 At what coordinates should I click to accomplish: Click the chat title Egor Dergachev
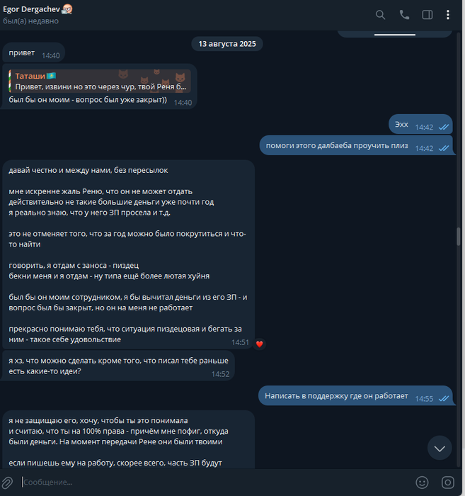click(31, 9)
